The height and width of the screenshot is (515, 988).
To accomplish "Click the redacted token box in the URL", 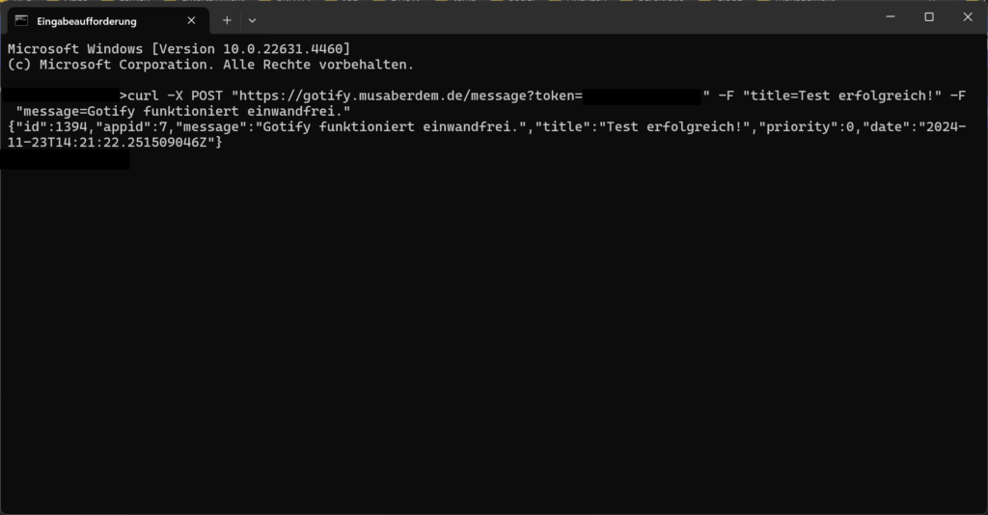I will (642, 95).
